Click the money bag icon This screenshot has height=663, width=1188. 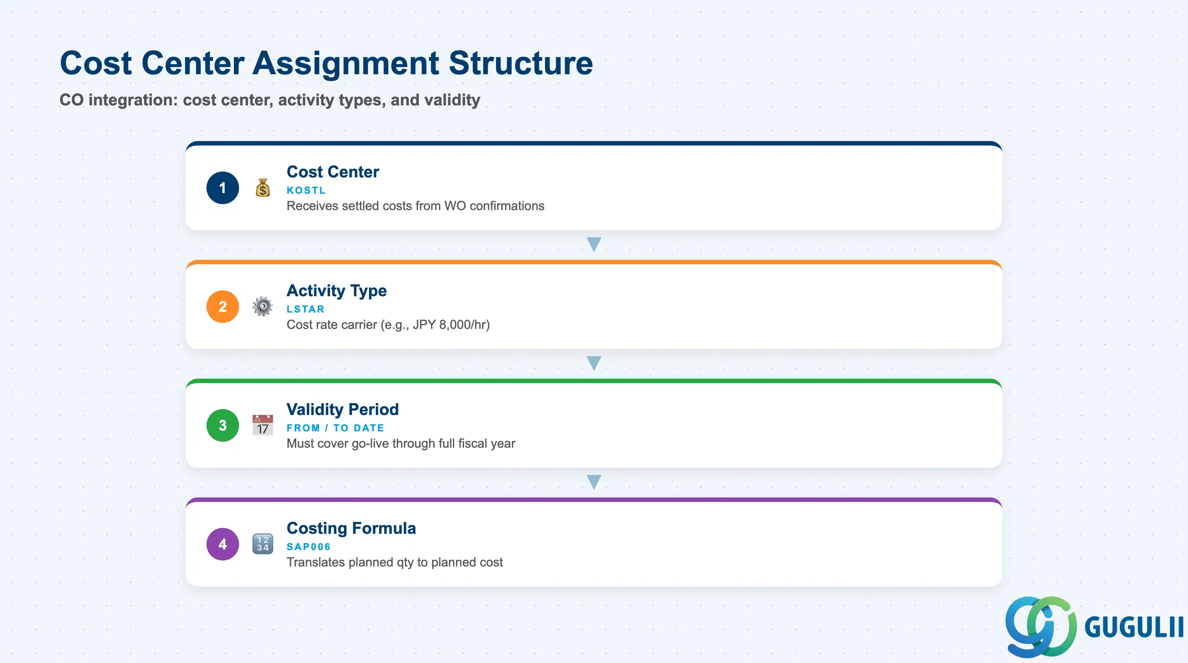click(x=262, y=187)
